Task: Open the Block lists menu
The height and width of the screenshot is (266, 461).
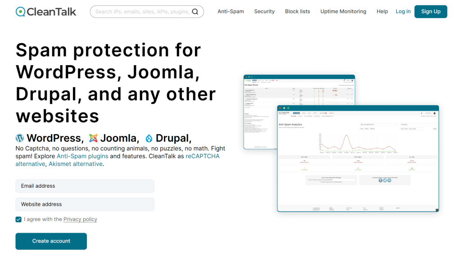Action: pos(297,12)
